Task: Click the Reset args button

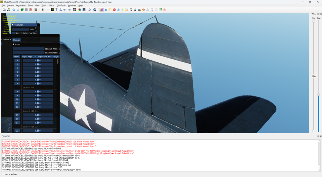Action: pyautogui.click(x=16, y=56)
